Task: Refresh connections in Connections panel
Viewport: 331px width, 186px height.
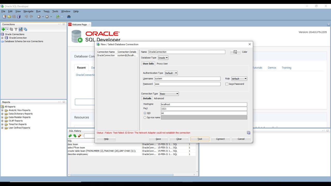Action: point(11,29)
